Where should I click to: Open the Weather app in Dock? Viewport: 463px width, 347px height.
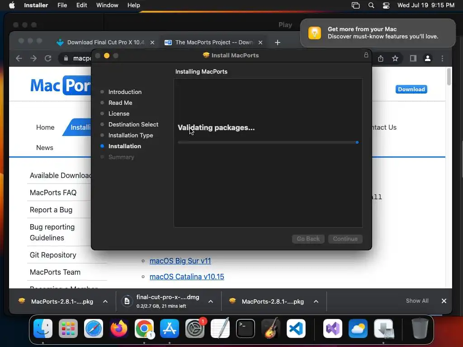tap(358, 328)
